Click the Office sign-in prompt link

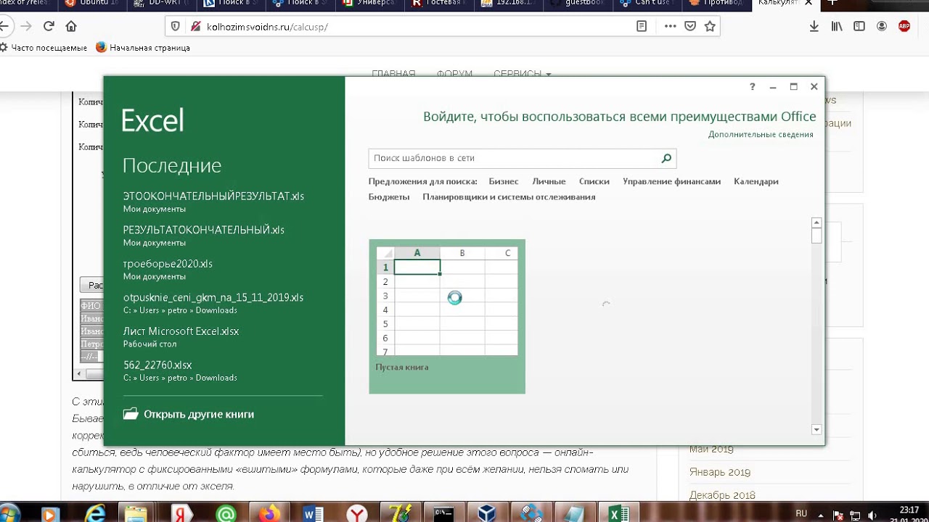(x=619, y=117)
